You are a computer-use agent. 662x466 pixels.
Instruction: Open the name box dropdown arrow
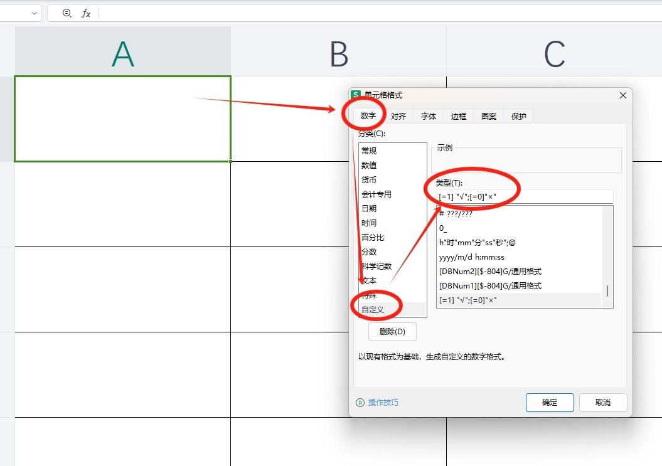[x=34, y=13]
